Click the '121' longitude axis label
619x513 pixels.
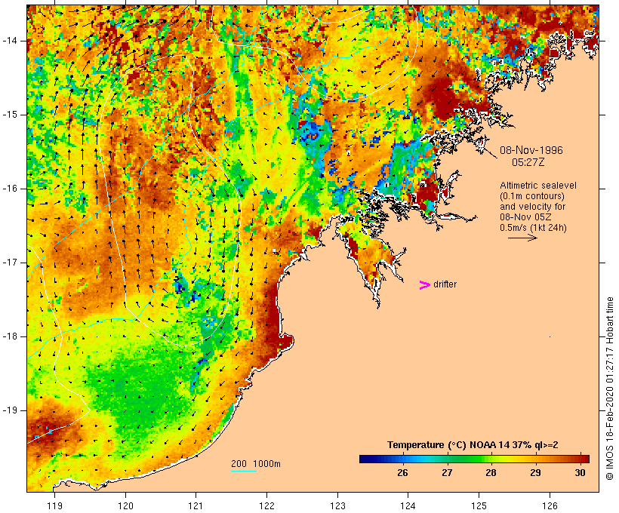pyautogui.click(x=196, y=505)
